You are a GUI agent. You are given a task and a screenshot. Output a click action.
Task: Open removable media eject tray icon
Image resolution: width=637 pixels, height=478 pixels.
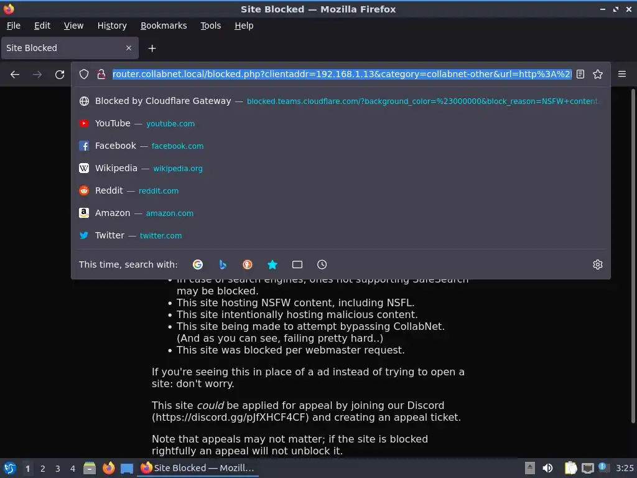point(530,468)
